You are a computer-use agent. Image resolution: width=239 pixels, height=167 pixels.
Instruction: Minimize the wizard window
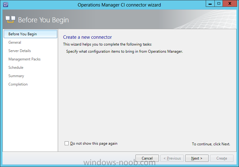click(x=210, y=3)
